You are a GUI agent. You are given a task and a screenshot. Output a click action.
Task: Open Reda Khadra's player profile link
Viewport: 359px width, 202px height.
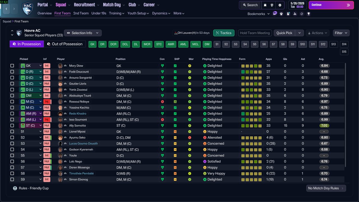pos(78,114)
